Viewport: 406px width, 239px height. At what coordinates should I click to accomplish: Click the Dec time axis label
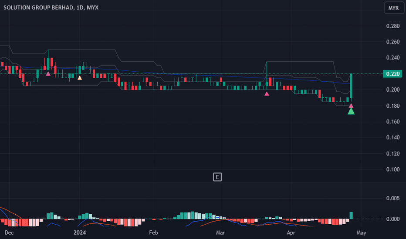pyautogui.click(x=9, y=232)
